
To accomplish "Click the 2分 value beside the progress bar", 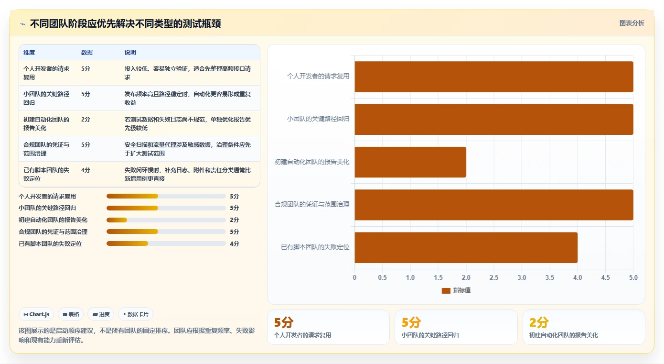I will [235, 220].
